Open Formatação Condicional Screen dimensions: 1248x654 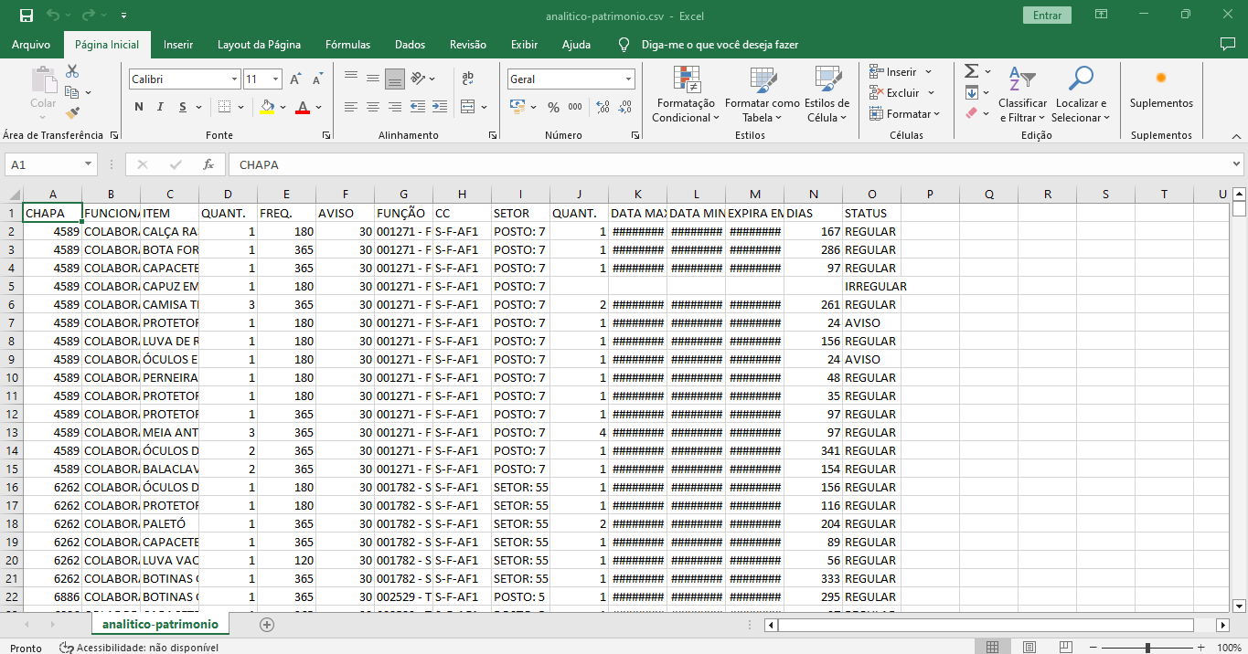click(686, 95)
